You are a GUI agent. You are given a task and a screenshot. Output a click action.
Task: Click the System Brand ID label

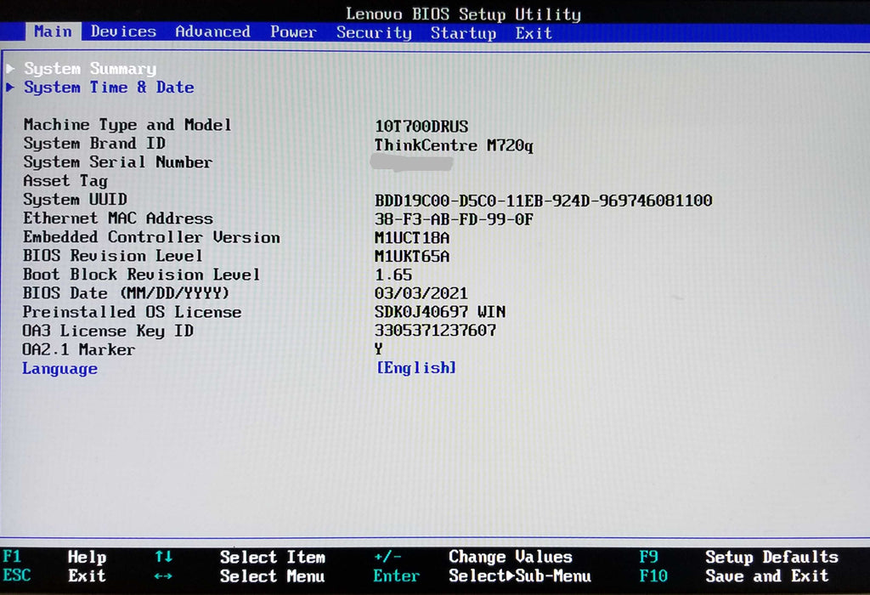(94, 143)
